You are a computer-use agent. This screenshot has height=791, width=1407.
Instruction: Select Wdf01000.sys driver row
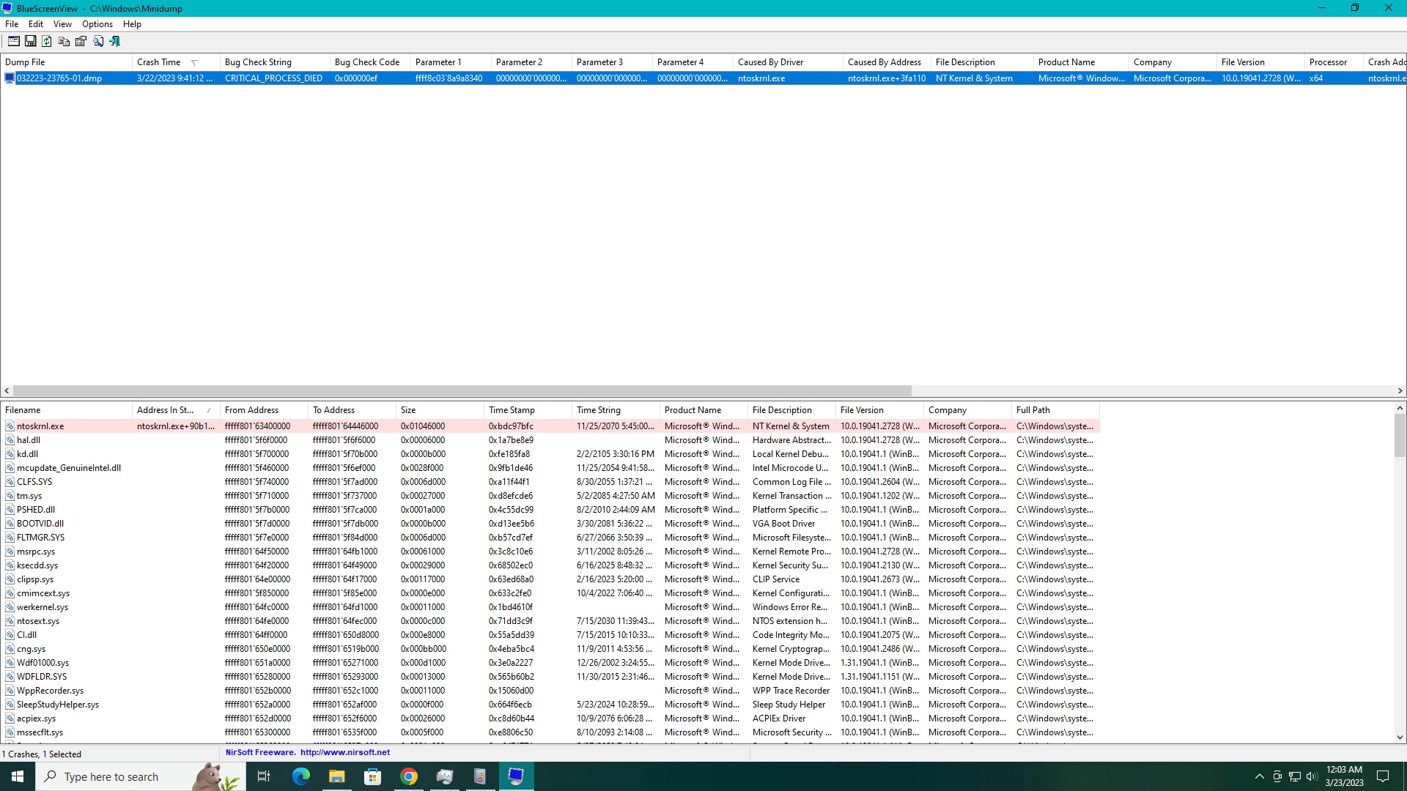(x=550, y=663)
